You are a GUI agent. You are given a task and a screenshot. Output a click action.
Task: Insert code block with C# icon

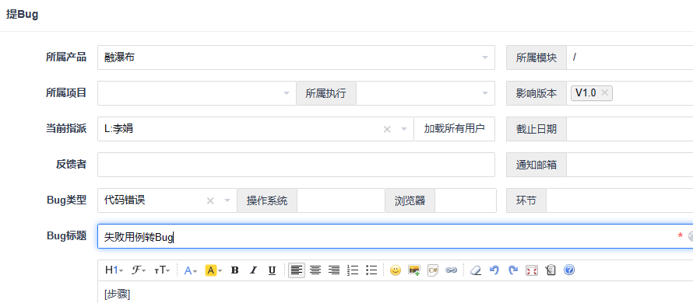click(x=433, y=270)
